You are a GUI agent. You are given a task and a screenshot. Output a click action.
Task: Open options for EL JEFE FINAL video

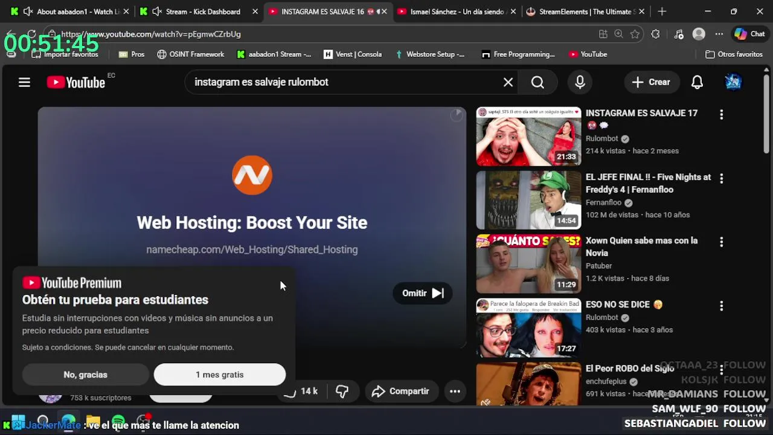[721, 178]
